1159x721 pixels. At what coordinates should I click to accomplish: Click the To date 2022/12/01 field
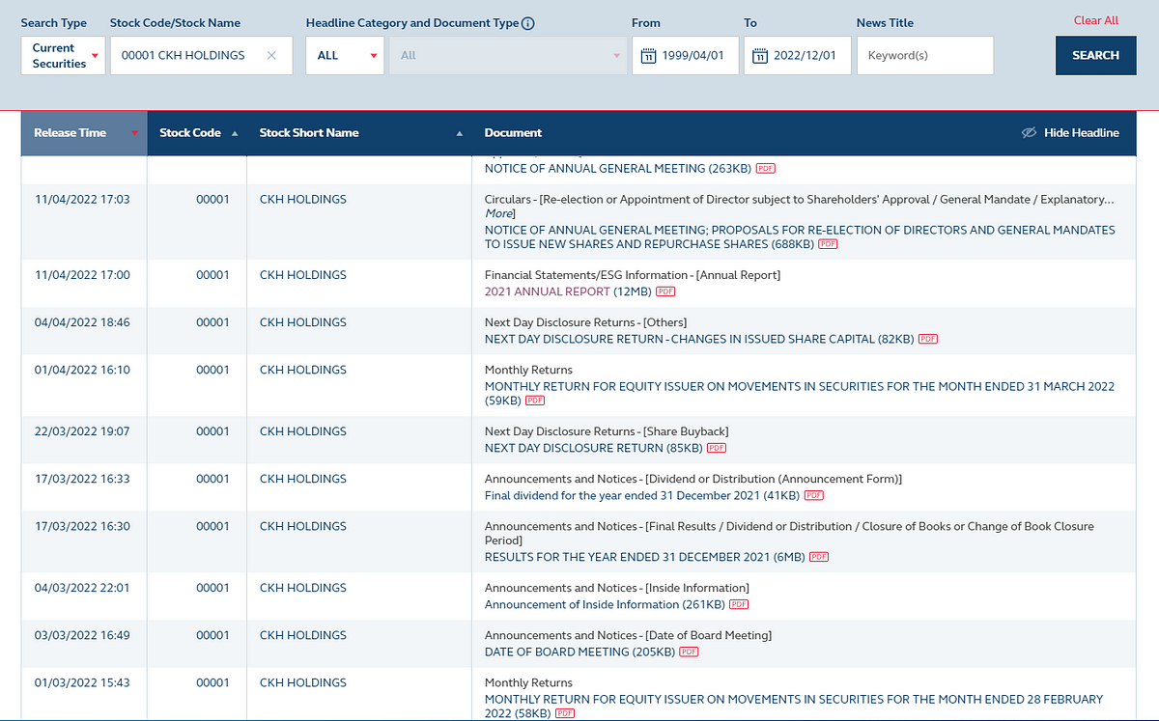click(798, 56)
